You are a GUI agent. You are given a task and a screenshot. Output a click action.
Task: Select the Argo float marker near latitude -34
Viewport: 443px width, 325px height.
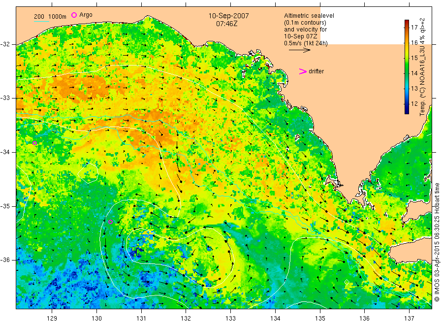(x=34, y=143)
